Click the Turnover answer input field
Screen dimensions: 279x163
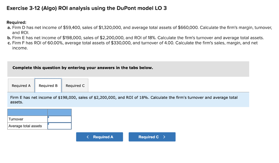[60, 119]
